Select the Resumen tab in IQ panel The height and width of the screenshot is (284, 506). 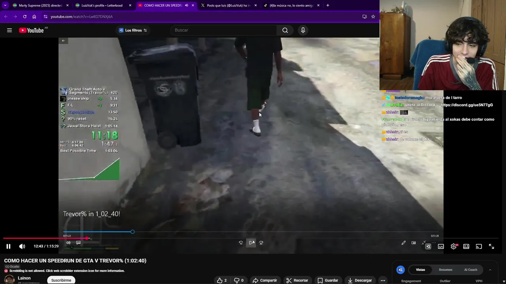[x=446, y=270]
